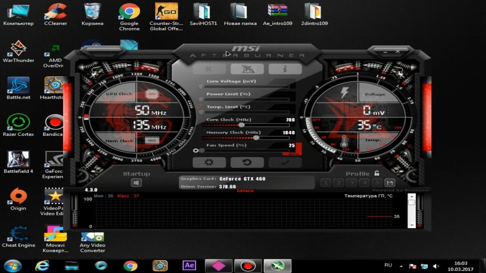Screen dimensions: 486x273
Task: Click the Fan Speed value 25
Action: (292, 145)
